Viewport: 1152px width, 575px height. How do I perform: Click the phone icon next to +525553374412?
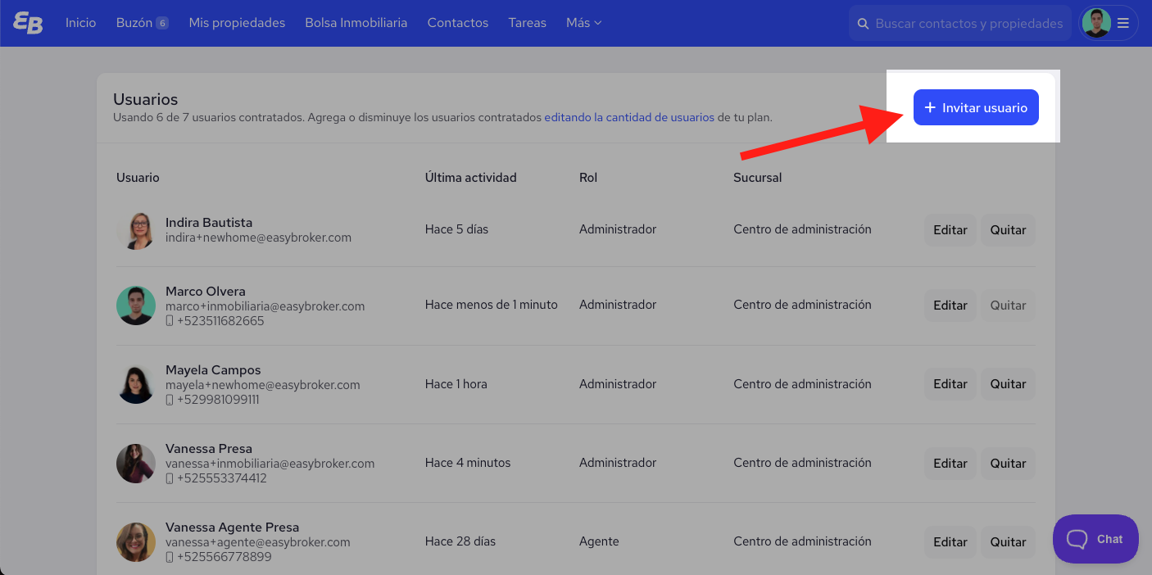(x=170, y=478)
